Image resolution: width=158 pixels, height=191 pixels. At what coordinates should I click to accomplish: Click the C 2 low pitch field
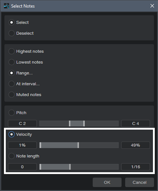tap(22, 123)
